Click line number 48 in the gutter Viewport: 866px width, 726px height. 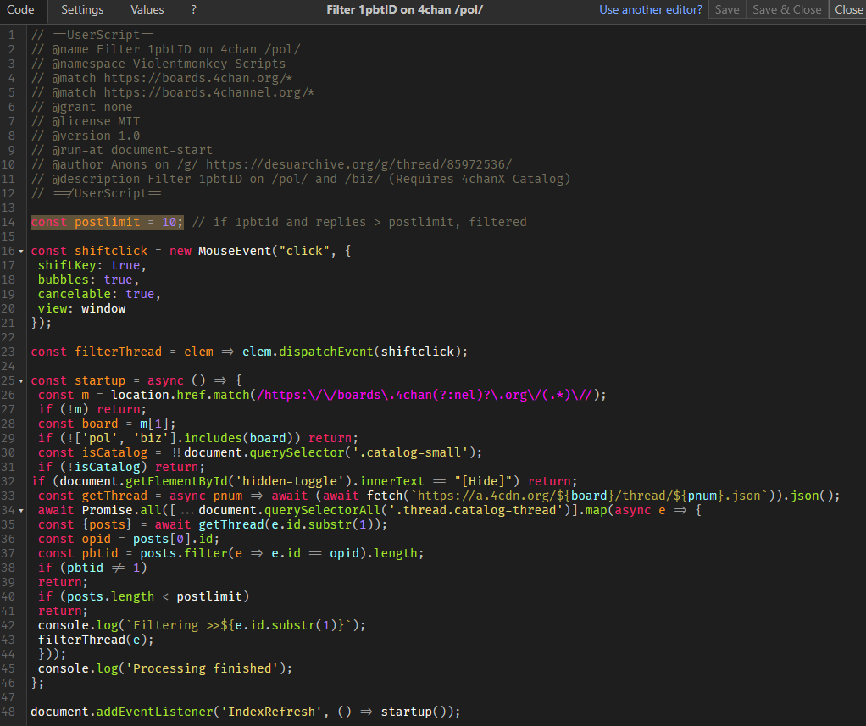click(x=8, y=712)
